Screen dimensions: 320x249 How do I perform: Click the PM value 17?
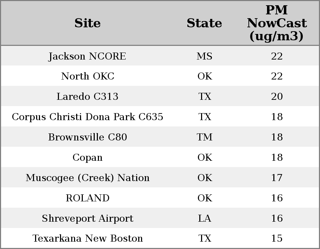276,178
